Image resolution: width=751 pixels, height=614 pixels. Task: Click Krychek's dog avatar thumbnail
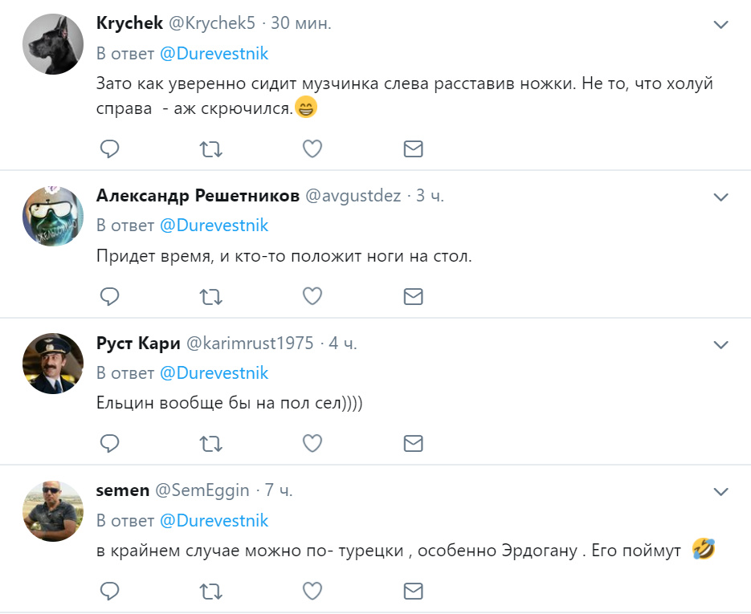[53, 44]
